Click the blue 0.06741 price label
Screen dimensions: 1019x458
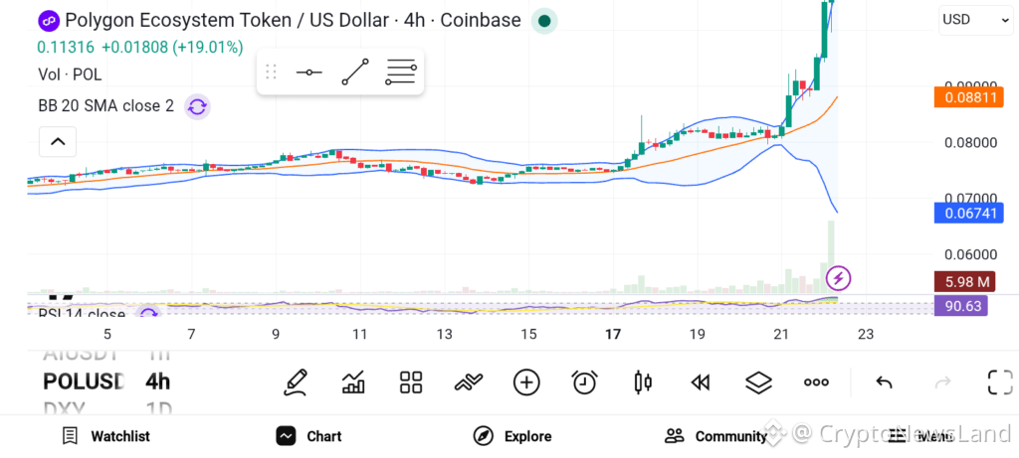point(968,213)
